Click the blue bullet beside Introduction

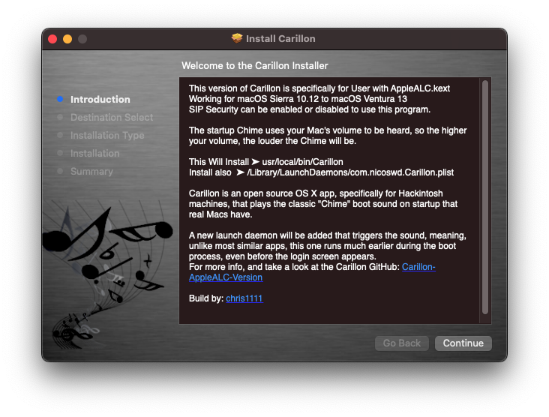[x=60, y=100]
